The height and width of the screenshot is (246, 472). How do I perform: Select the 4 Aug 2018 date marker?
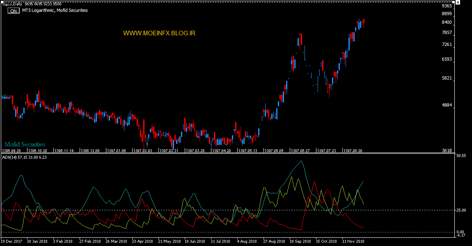tap(247, 241)
